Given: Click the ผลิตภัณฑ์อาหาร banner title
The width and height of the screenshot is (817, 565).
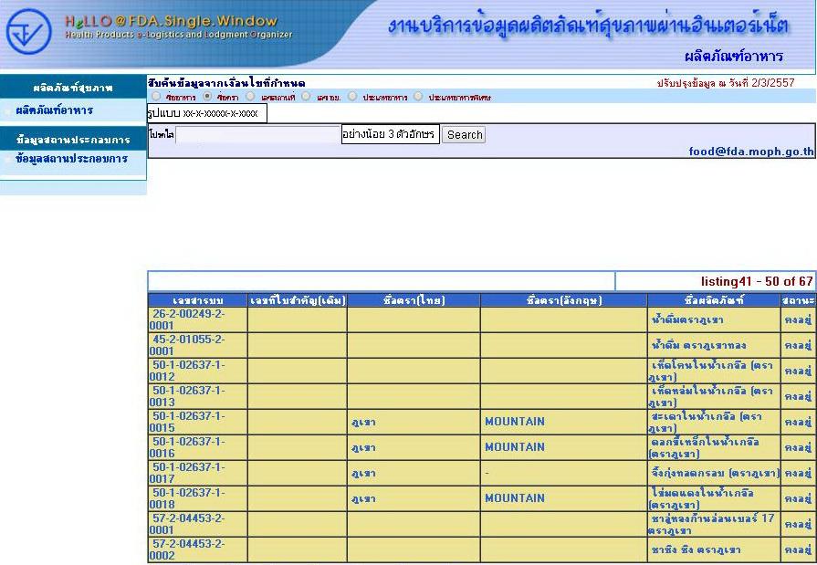Looking at the screenshot, I should 734,56.
